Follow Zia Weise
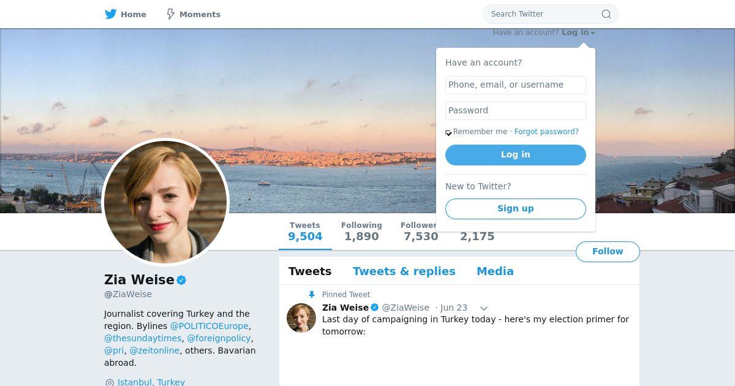The height and width of the screenshot is (386, 735). tap(607, 251)
